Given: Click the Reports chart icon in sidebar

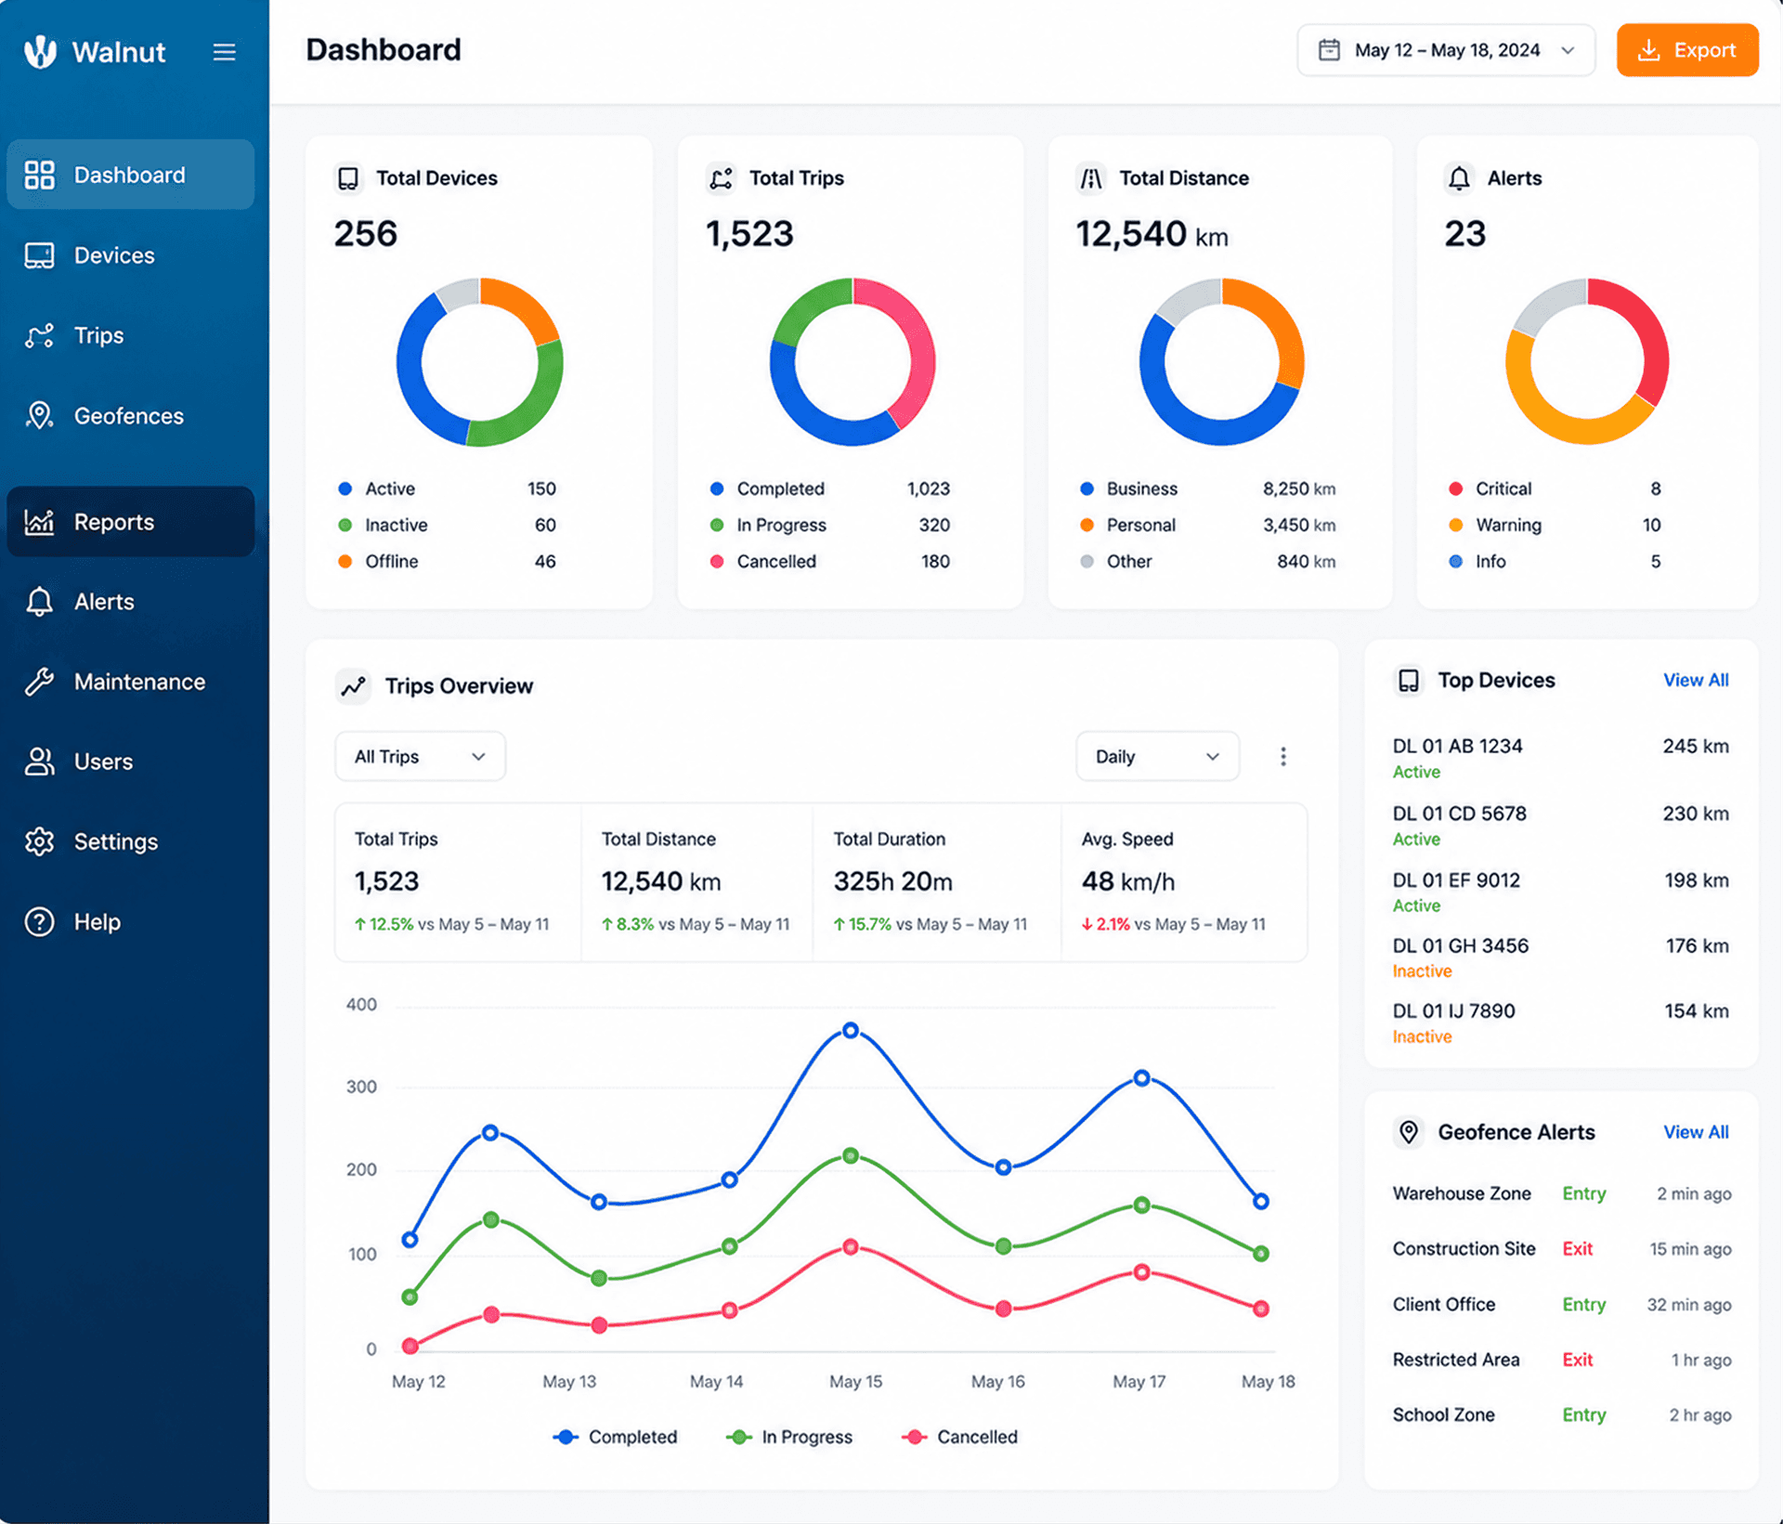Looking at the screenshot, I should [39, 522].
